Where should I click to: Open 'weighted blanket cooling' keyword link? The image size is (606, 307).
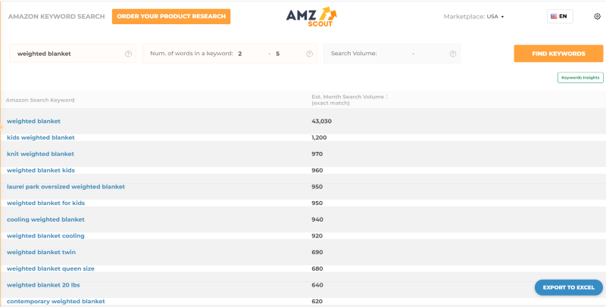[45, 236]
